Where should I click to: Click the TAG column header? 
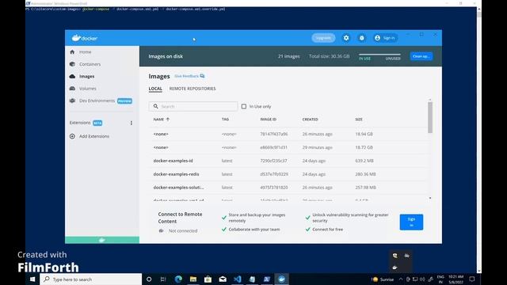point(225,120)
